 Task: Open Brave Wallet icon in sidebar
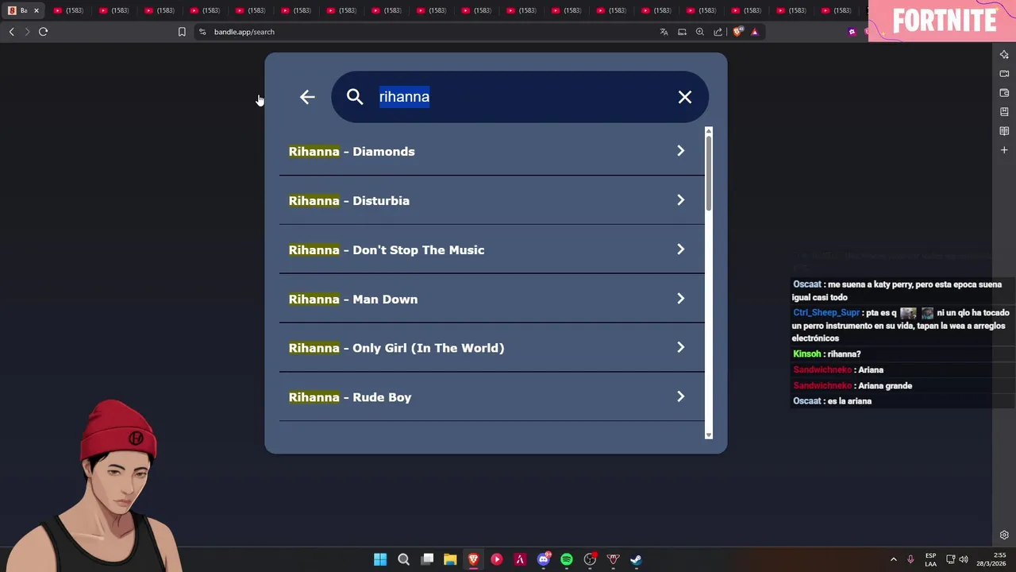pos(1004,93)
